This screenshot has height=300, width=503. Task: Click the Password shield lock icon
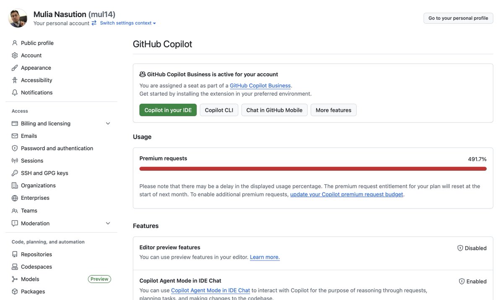tap(15, 148)
